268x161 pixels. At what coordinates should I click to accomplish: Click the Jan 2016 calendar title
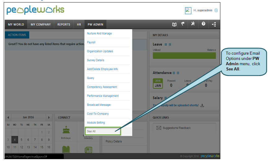pyautogui.click(x=28, y=117)
